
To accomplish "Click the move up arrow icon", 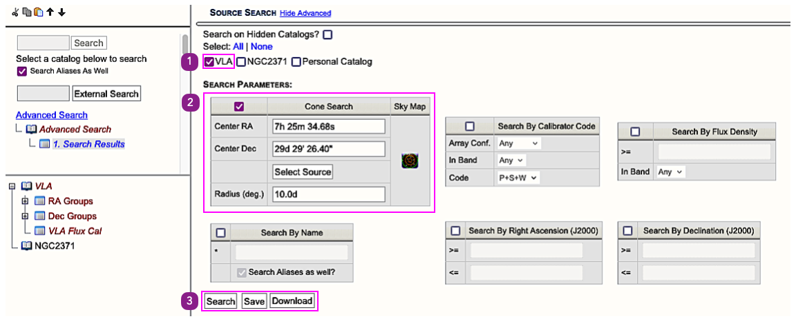I will pos(50,12).
